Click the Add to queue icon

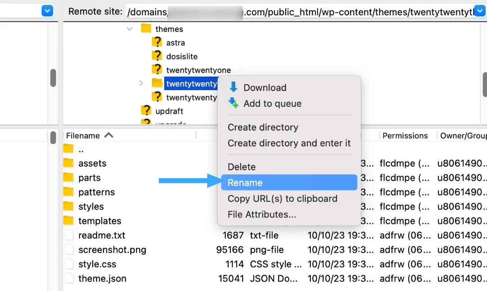click(233, 103)
